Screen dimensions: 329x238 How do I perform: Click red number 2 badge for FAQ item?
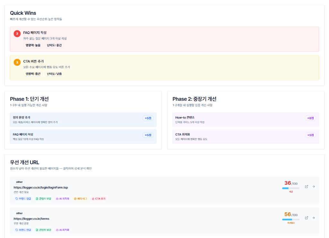click(x=17, y=33)
